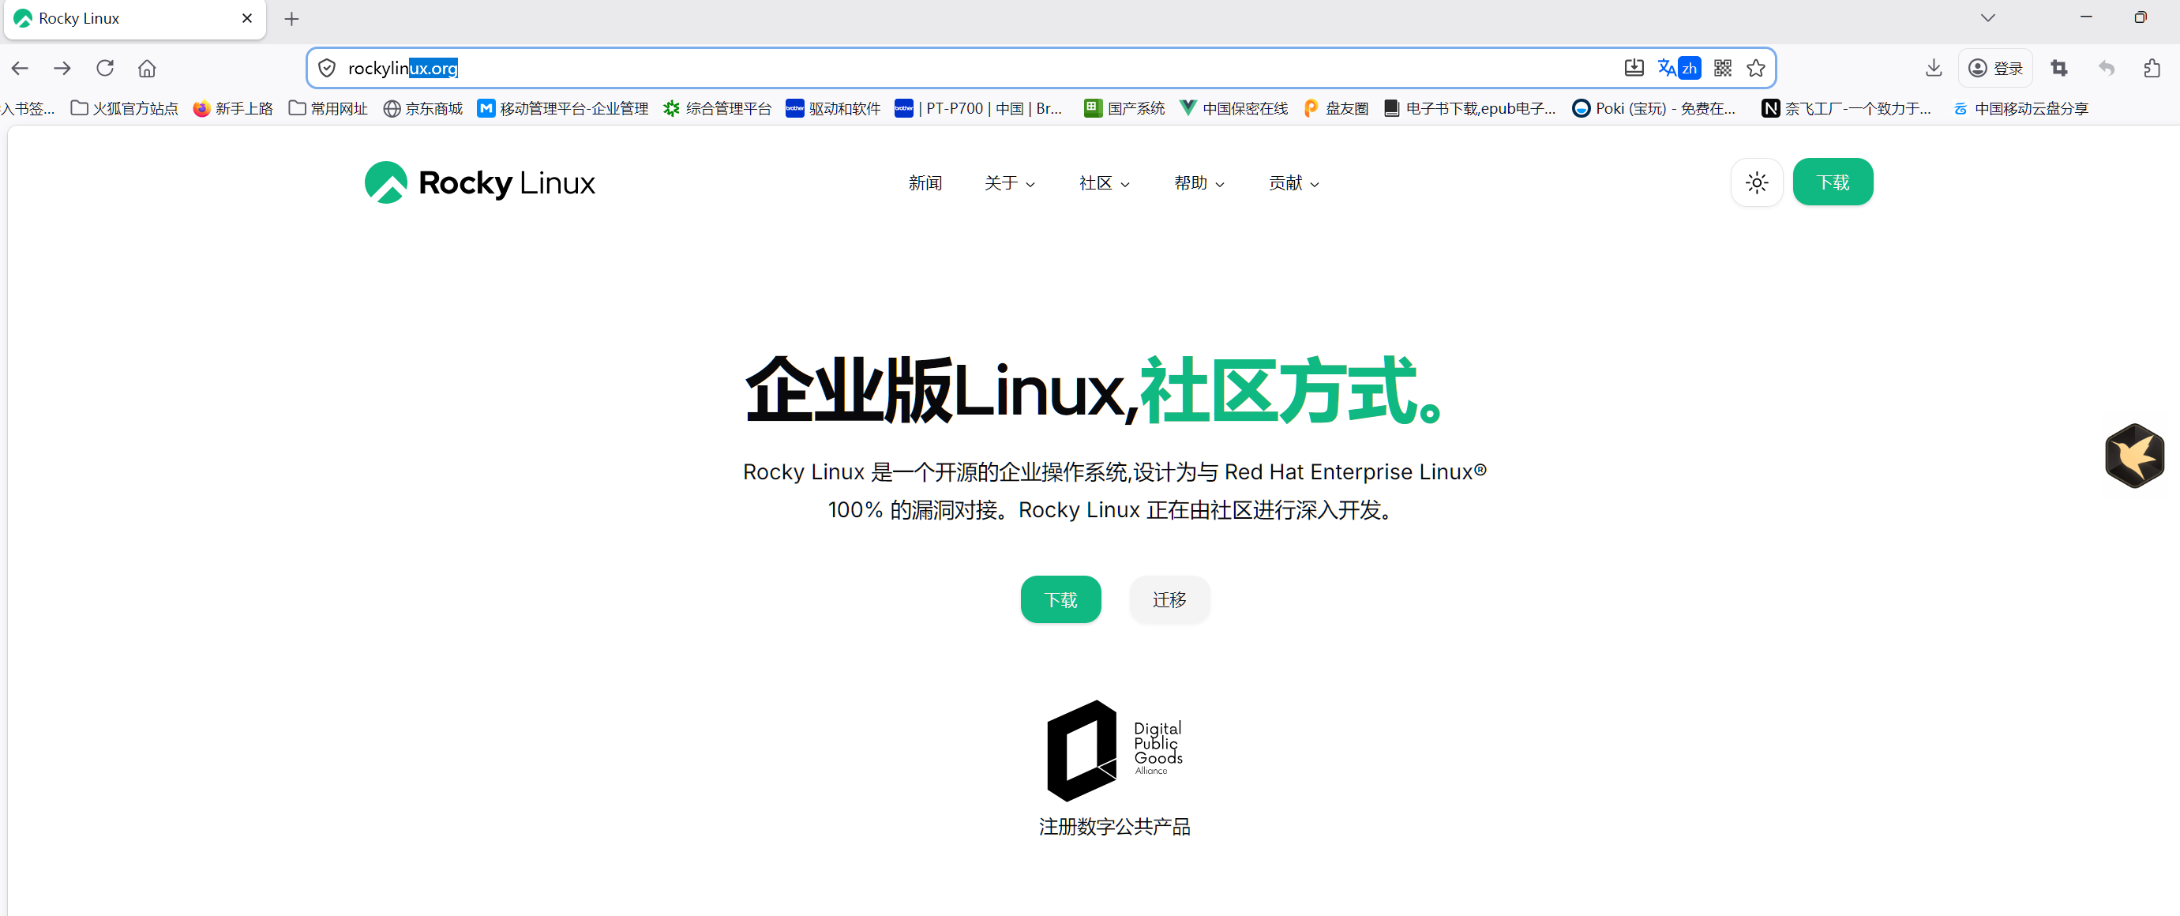Open a new browser tab

click(291, 19)
